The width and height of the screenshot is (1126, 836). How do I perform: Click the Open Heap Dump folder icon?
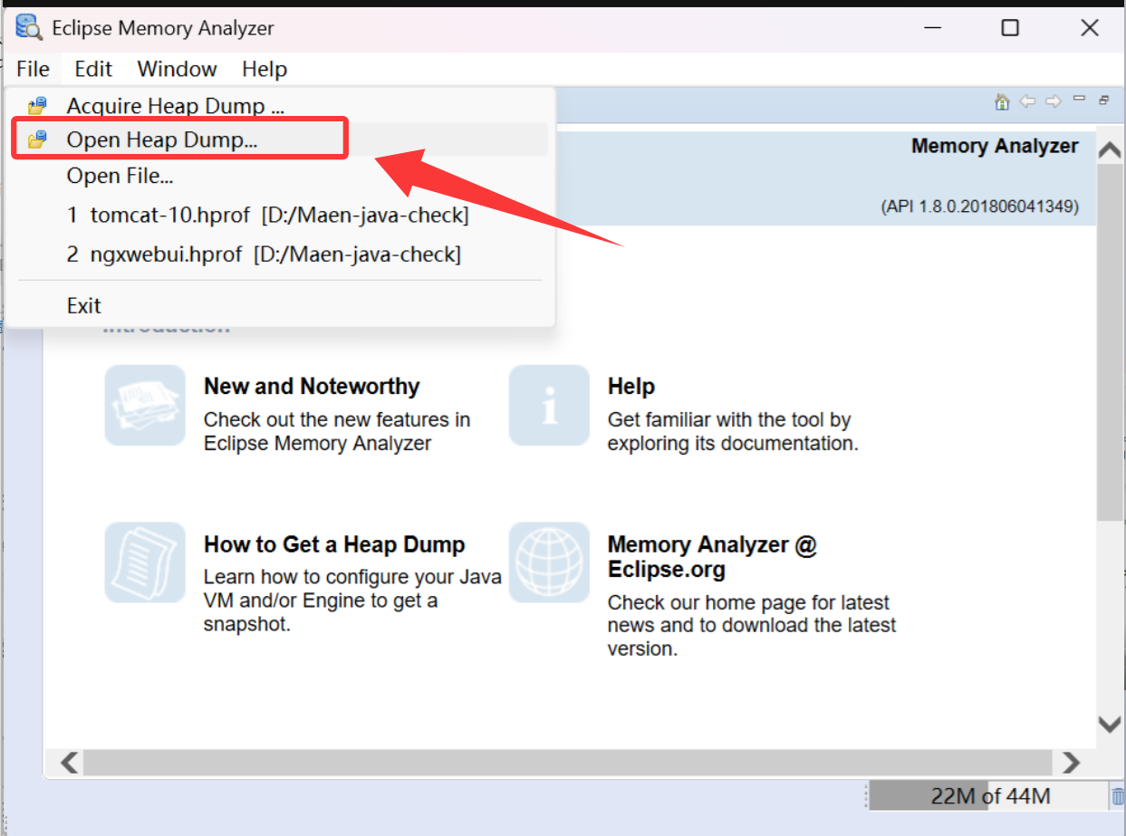point(37,140)
